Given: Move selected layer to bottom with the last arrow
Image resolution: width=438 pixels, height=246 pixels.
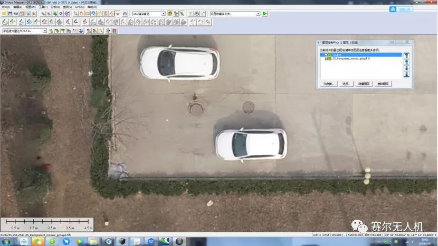Looking at the screenshot, I should point(406,74).
